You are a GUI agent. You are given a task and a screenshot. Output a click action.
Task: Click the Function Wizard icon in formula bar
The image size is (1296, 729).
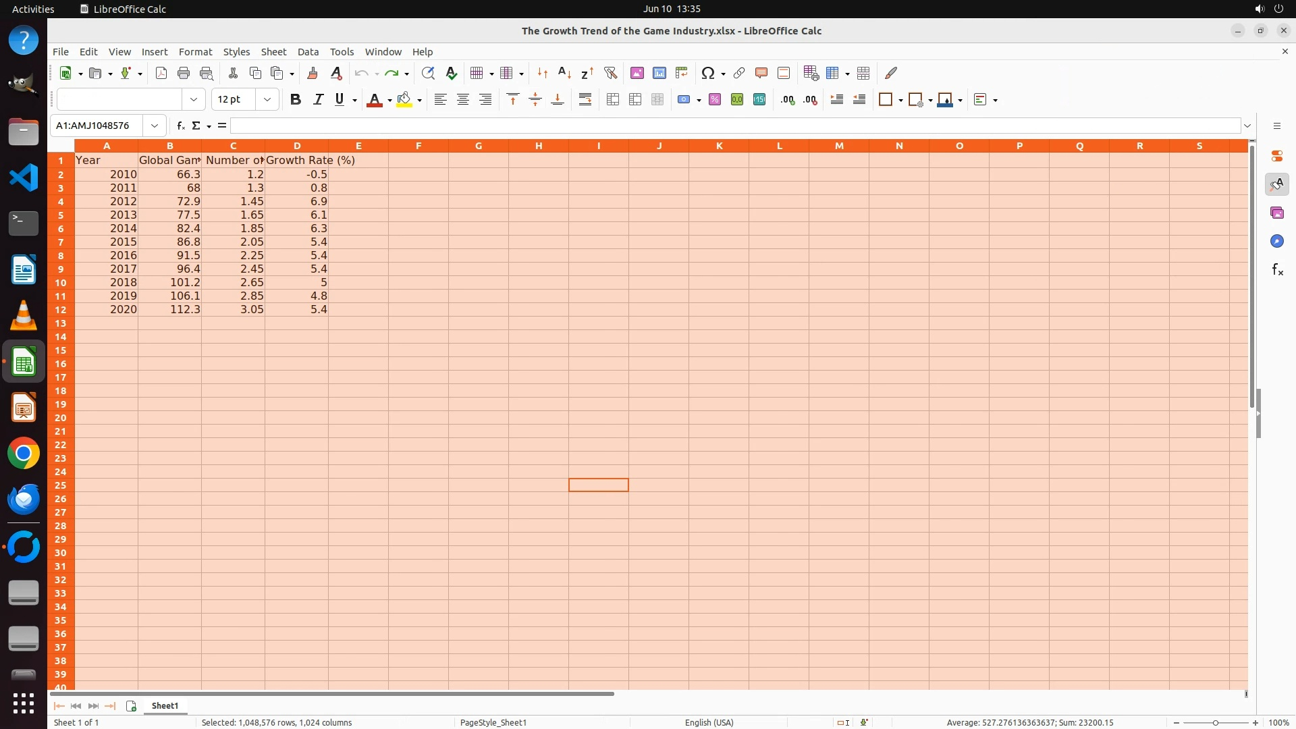180,126
